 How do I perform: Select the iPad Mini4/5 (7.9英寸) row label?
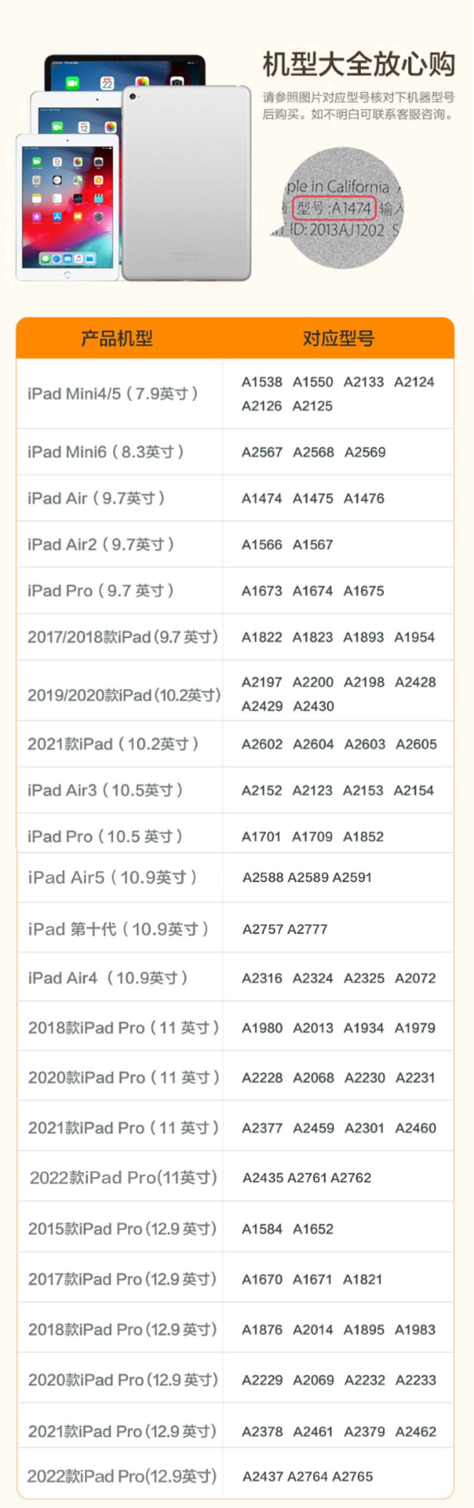113,393
